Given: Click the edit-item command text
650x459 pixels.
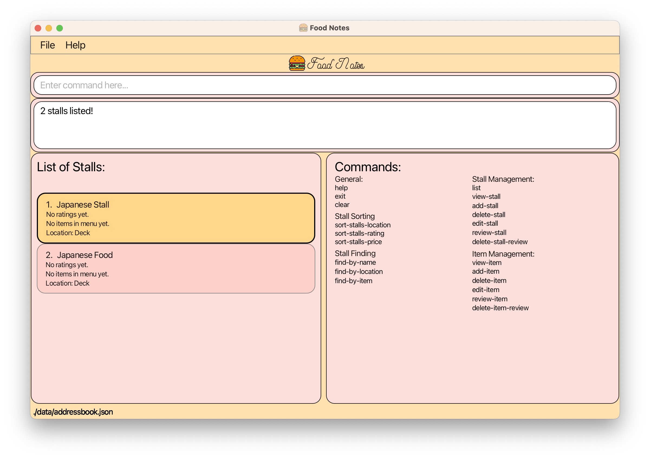Looking at the screenshot, I should click(x=485, y=290).
